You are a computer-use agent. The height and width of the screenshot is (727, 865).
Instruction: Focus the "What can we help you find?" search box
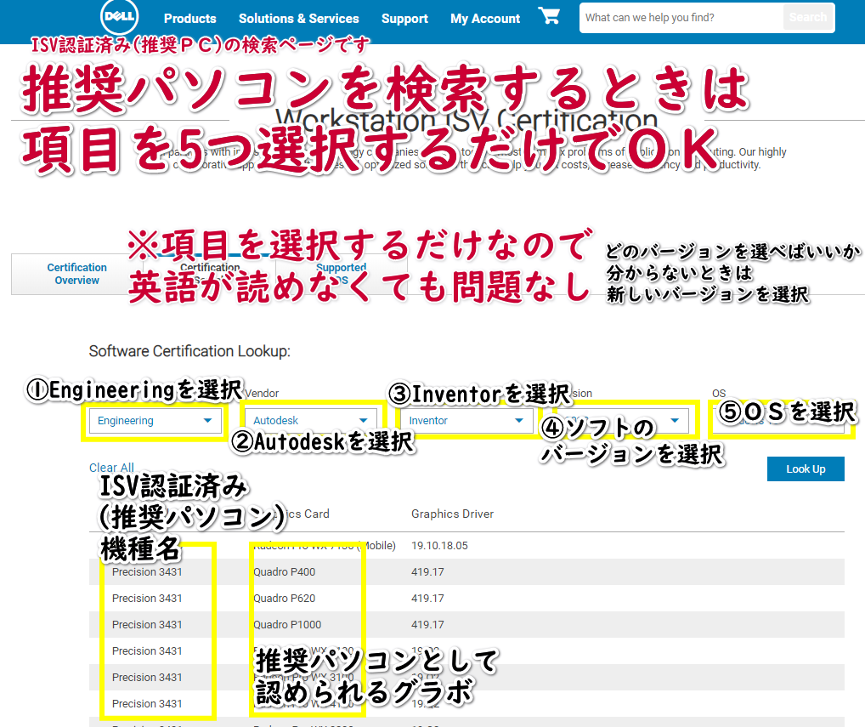[681, 18]
